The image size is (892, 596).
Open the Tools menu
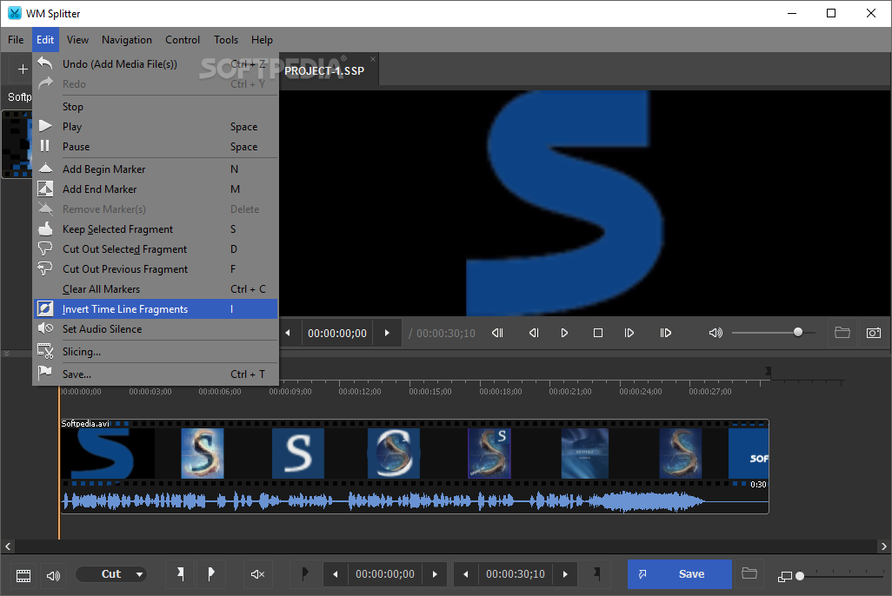click(226, 40)
